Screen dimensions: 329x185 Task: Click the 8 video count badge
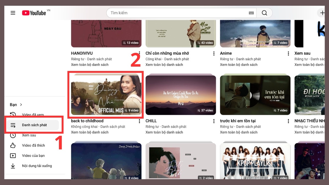(131, 178)
